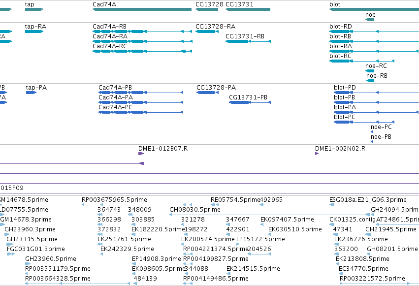This screenshot has width=419, height=286.
Task: Click EST EK236726.5prime
Action: (361, 239)
